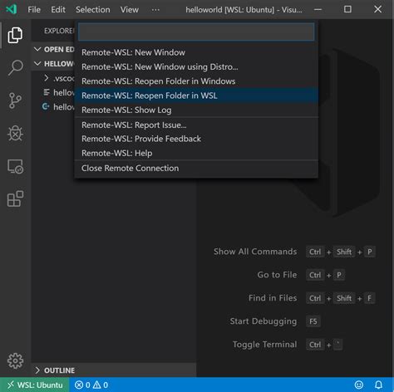This screenshot has height=392, width=394.
Task: Open the overflow menu ellipsis
Action: pyautogui.click(x=155, y=10)
